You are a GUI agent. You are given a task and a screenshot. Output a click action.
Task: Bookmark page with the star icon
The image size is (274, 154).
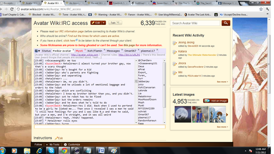[x=261, y=9]
